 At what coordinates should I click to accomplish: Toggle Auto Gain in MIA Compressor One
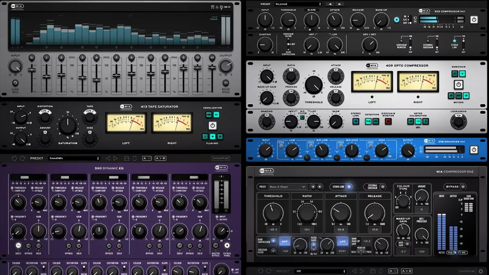(407, 244)
